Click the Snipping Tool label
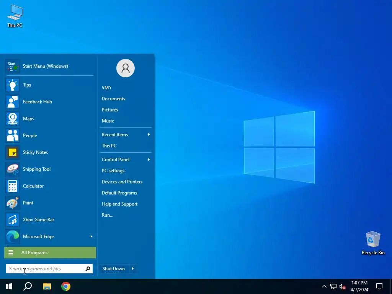This screenshot has width=392, height=294. click(37, 169)
